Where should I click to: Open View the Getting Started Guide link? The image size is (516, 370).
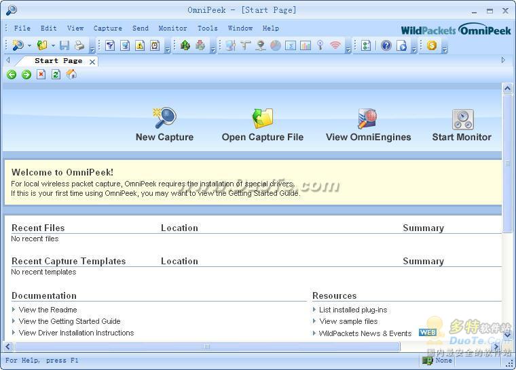coord(69,321)
